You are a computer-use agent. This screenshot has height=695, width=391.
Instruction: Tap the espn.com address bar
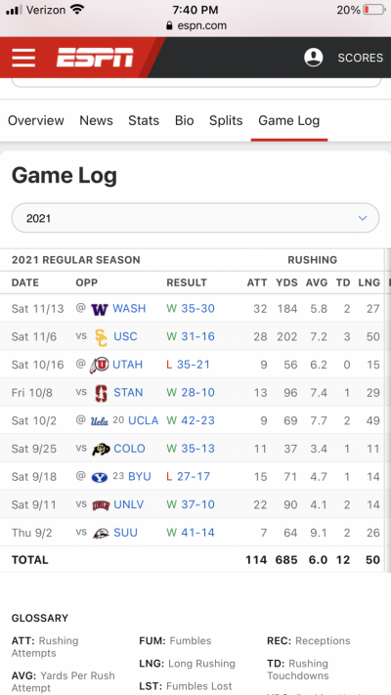coord(195,25)
